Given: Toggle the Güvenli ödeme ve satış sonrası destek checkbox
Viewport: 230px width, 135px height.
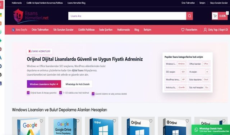Looking at the screenshot, I should (93, 94).
